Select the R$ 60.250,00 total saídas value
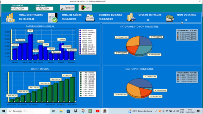203x114 pixels. (x=69, y=19)
